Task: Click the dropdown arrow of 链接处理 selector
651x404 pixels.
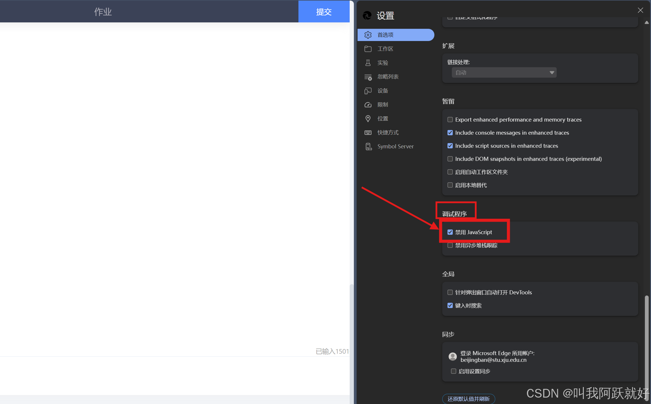Action: (x=552, y=73)
